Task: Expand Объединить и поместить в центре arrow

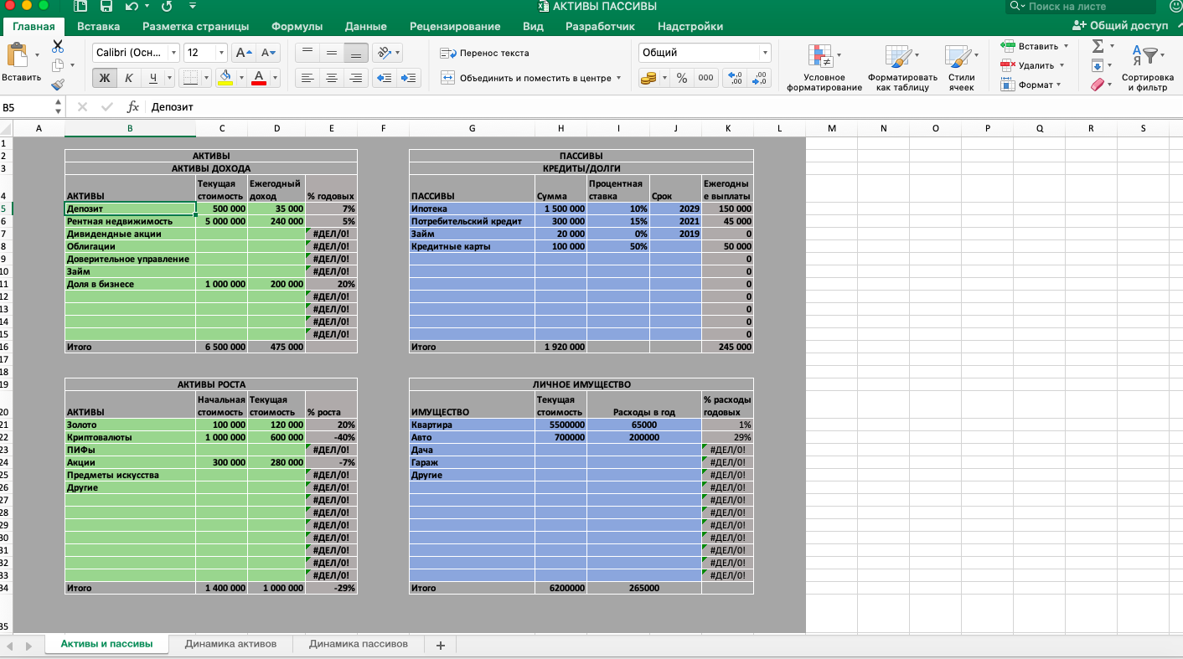Action: click(x=618, y=78)
